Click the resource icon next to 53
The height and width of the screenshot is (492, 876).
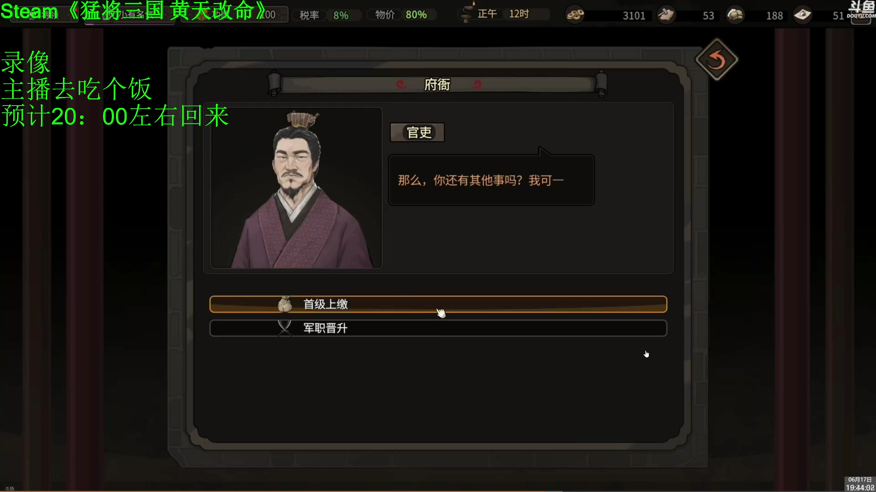[666, 15]
